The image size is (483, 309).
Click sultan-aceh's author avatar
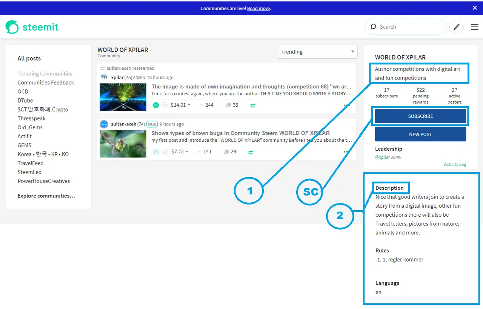[104, 124]
